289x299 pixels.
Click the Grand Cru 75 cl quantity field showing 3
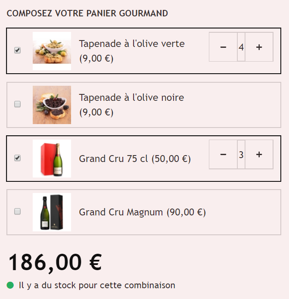click(x=241, y=155)
